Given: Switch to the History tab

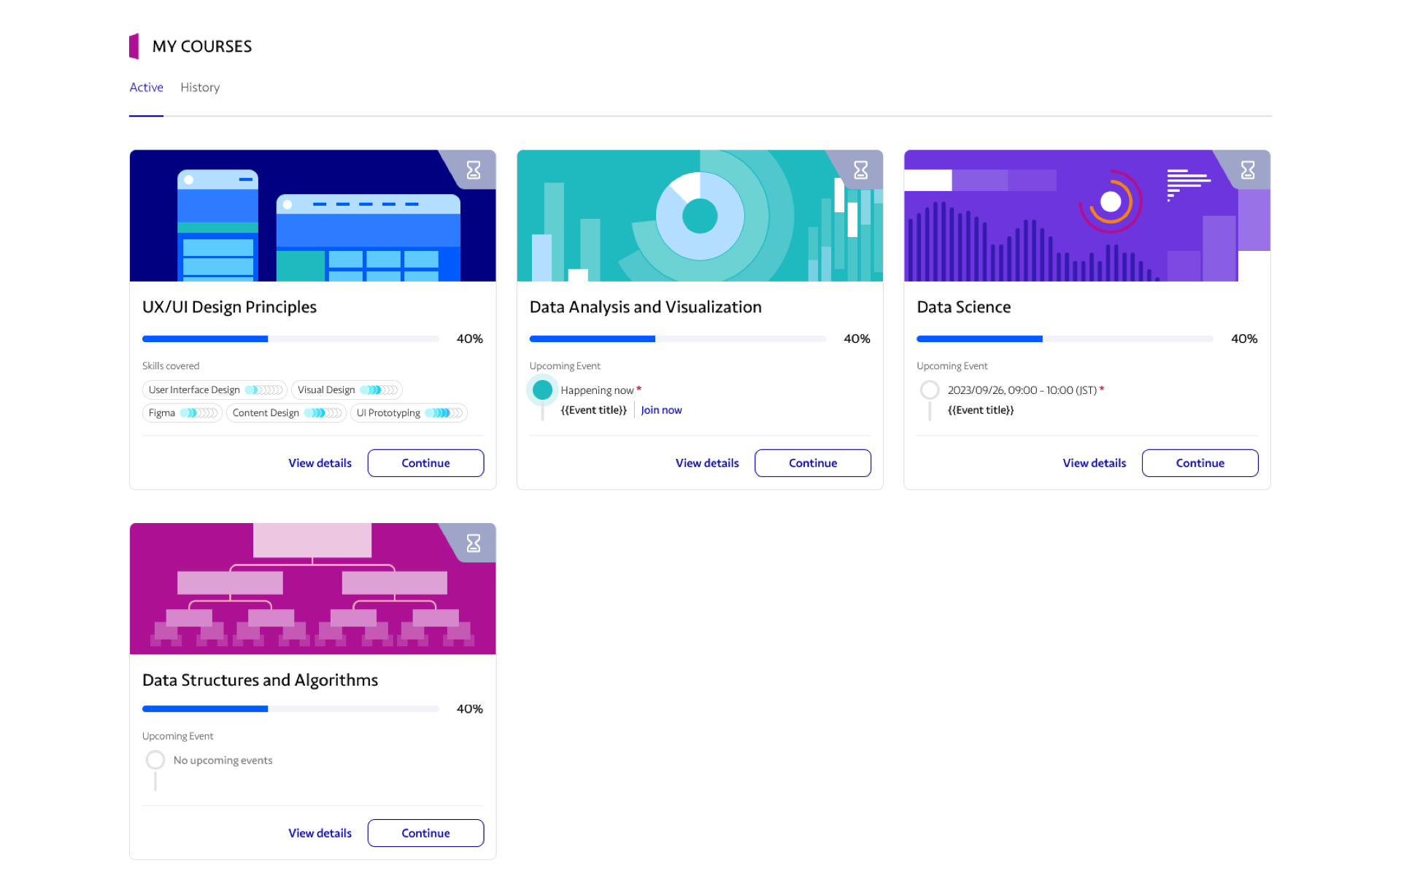Looking at the screenshot, I should pyautogui.click(x=200, y=88).
